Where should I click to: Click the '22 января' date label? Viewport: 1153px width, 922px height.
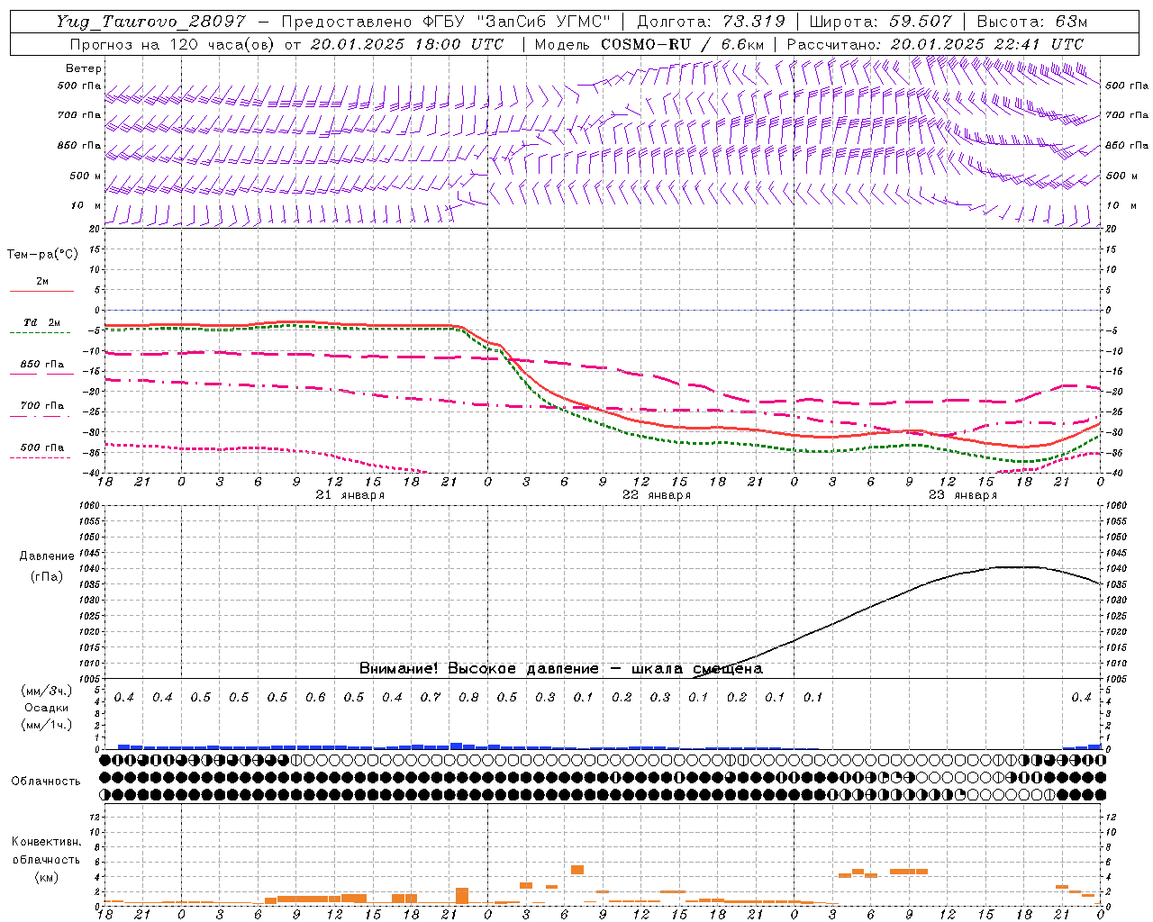coord(657,495)
